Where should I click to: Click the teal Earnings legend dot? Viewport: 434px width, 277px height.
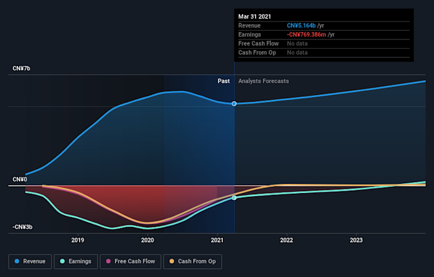click(62, 262)
